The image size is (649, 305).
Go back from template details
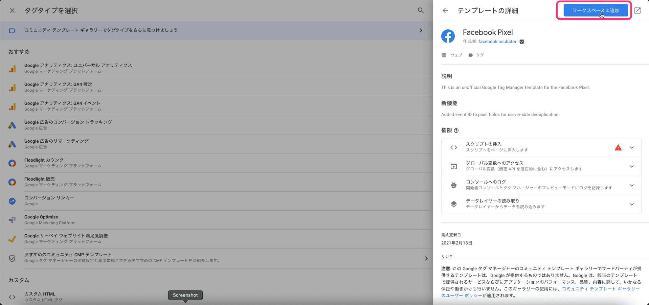click(445, 10)
